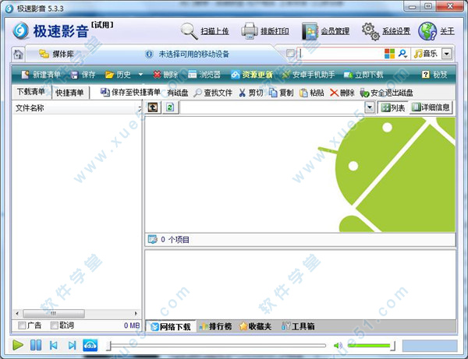Focus the search input field
This screenshot has height=359, width=468.
[x=340, y=54]
